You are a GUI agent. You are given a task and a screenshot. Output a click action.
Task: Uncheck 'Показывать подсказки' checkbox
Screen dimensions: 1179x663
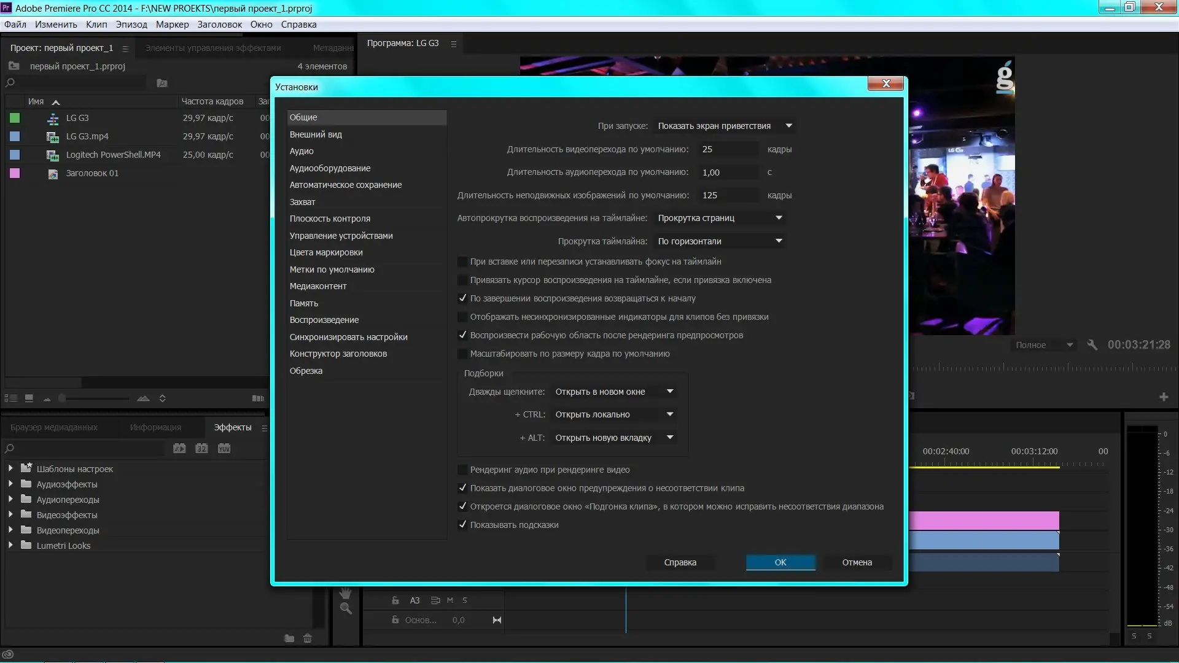[462, 525]
